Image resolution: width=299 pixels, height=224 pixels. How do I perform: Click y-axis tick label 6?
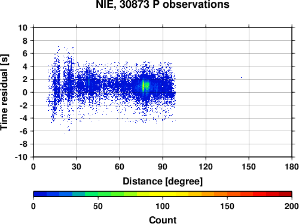(25, 54)
